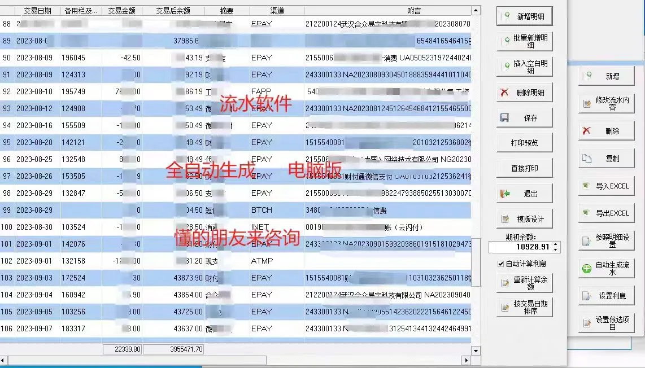Click the up arrow beside 期初余额 value
The image size is (645, 368).
click(555, 244)
